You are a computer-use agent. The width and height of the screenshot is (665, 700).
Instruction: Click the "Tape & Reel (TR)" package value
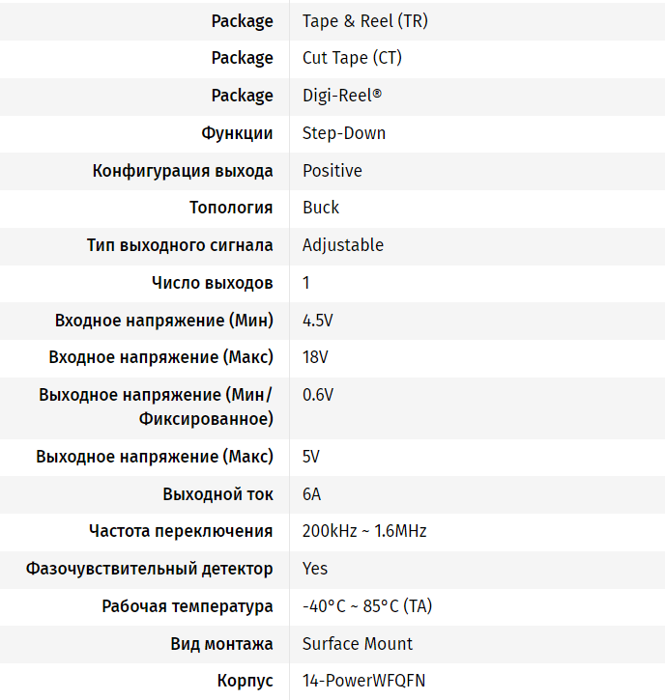[x=364, y=20]
